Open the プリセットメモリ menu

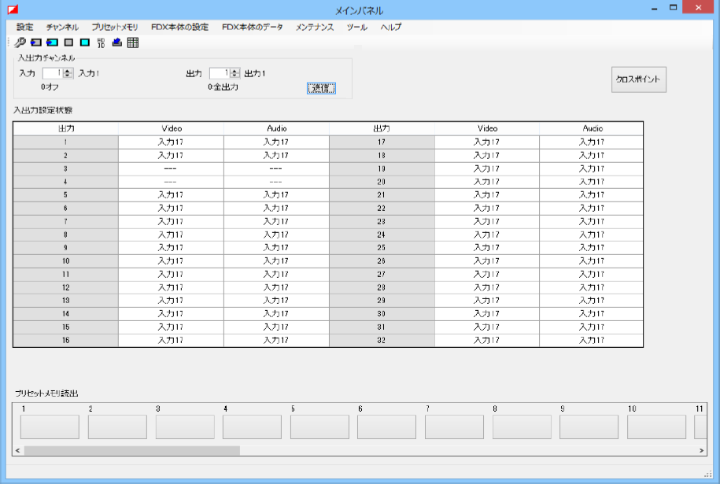[114, 27]
